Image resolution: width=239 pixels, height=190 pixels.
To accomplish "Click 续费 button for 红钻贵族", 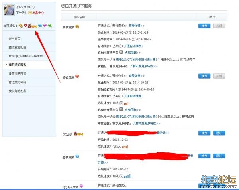I will coord(204,76).
